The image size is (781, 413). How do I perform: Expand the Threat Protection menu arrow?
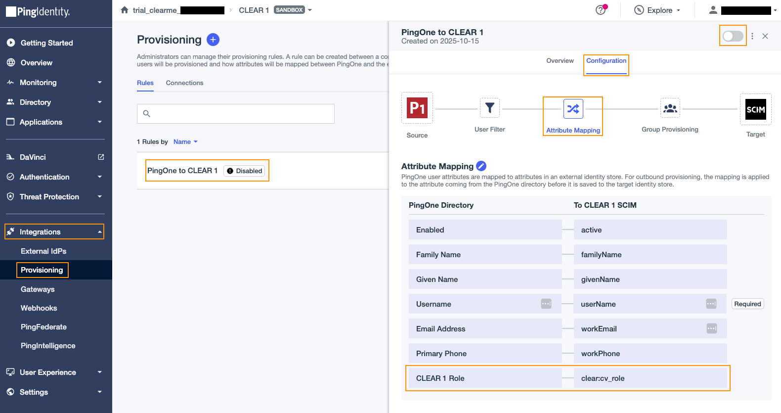[x=100, y=197]
